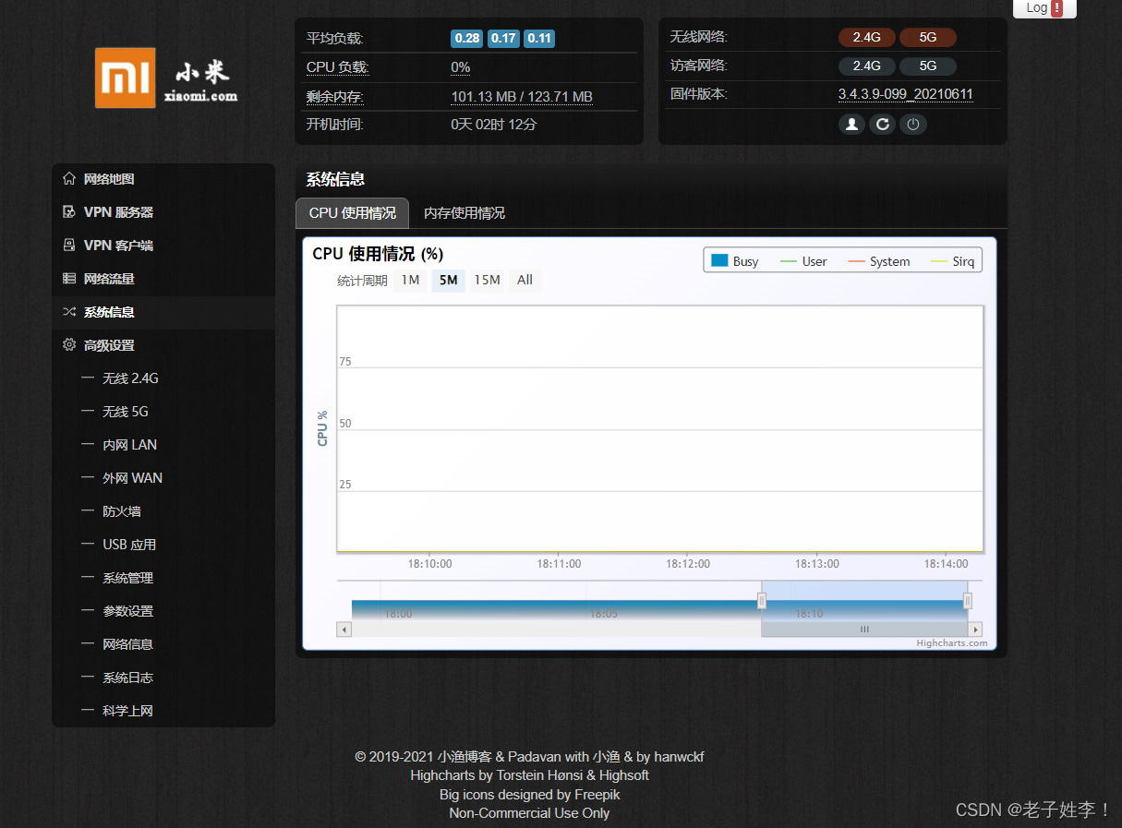Click the user account icon button

click(851, 124)
